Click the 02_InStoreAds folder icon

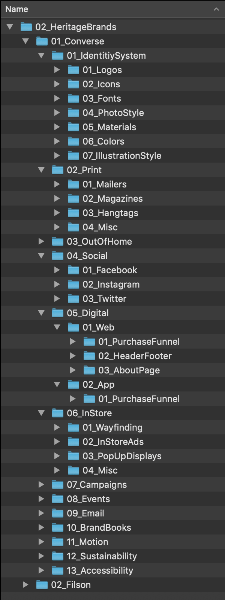73,442
